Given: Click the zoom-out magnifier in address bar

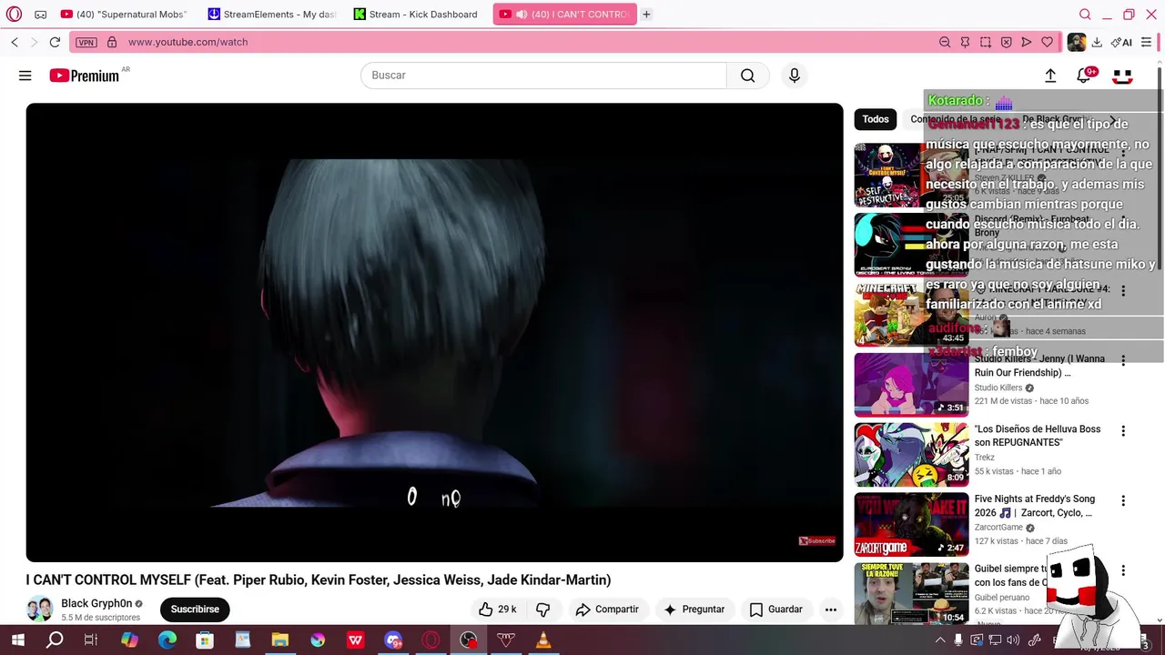Looking at the screenshot, I should coord(945,42).
